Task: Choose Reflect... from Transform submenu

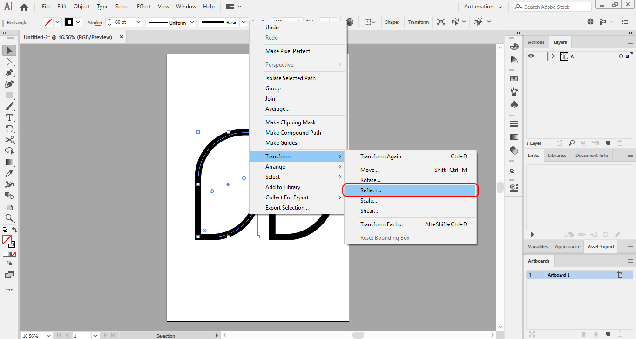Action: [x=410, y=190]
